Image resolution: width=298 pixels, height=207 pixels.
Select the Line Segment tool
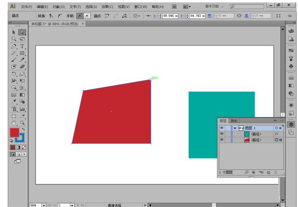[x=14, y=53]
